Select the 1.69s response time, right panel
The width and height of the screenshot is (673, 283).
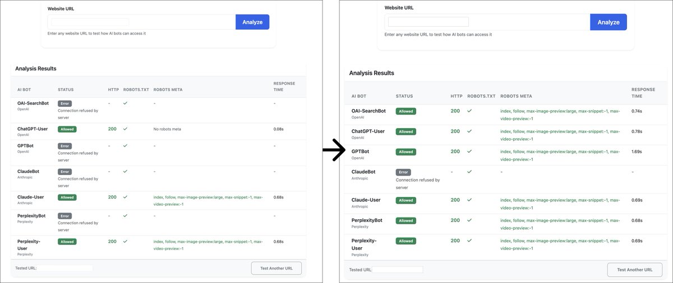point(637,152)
